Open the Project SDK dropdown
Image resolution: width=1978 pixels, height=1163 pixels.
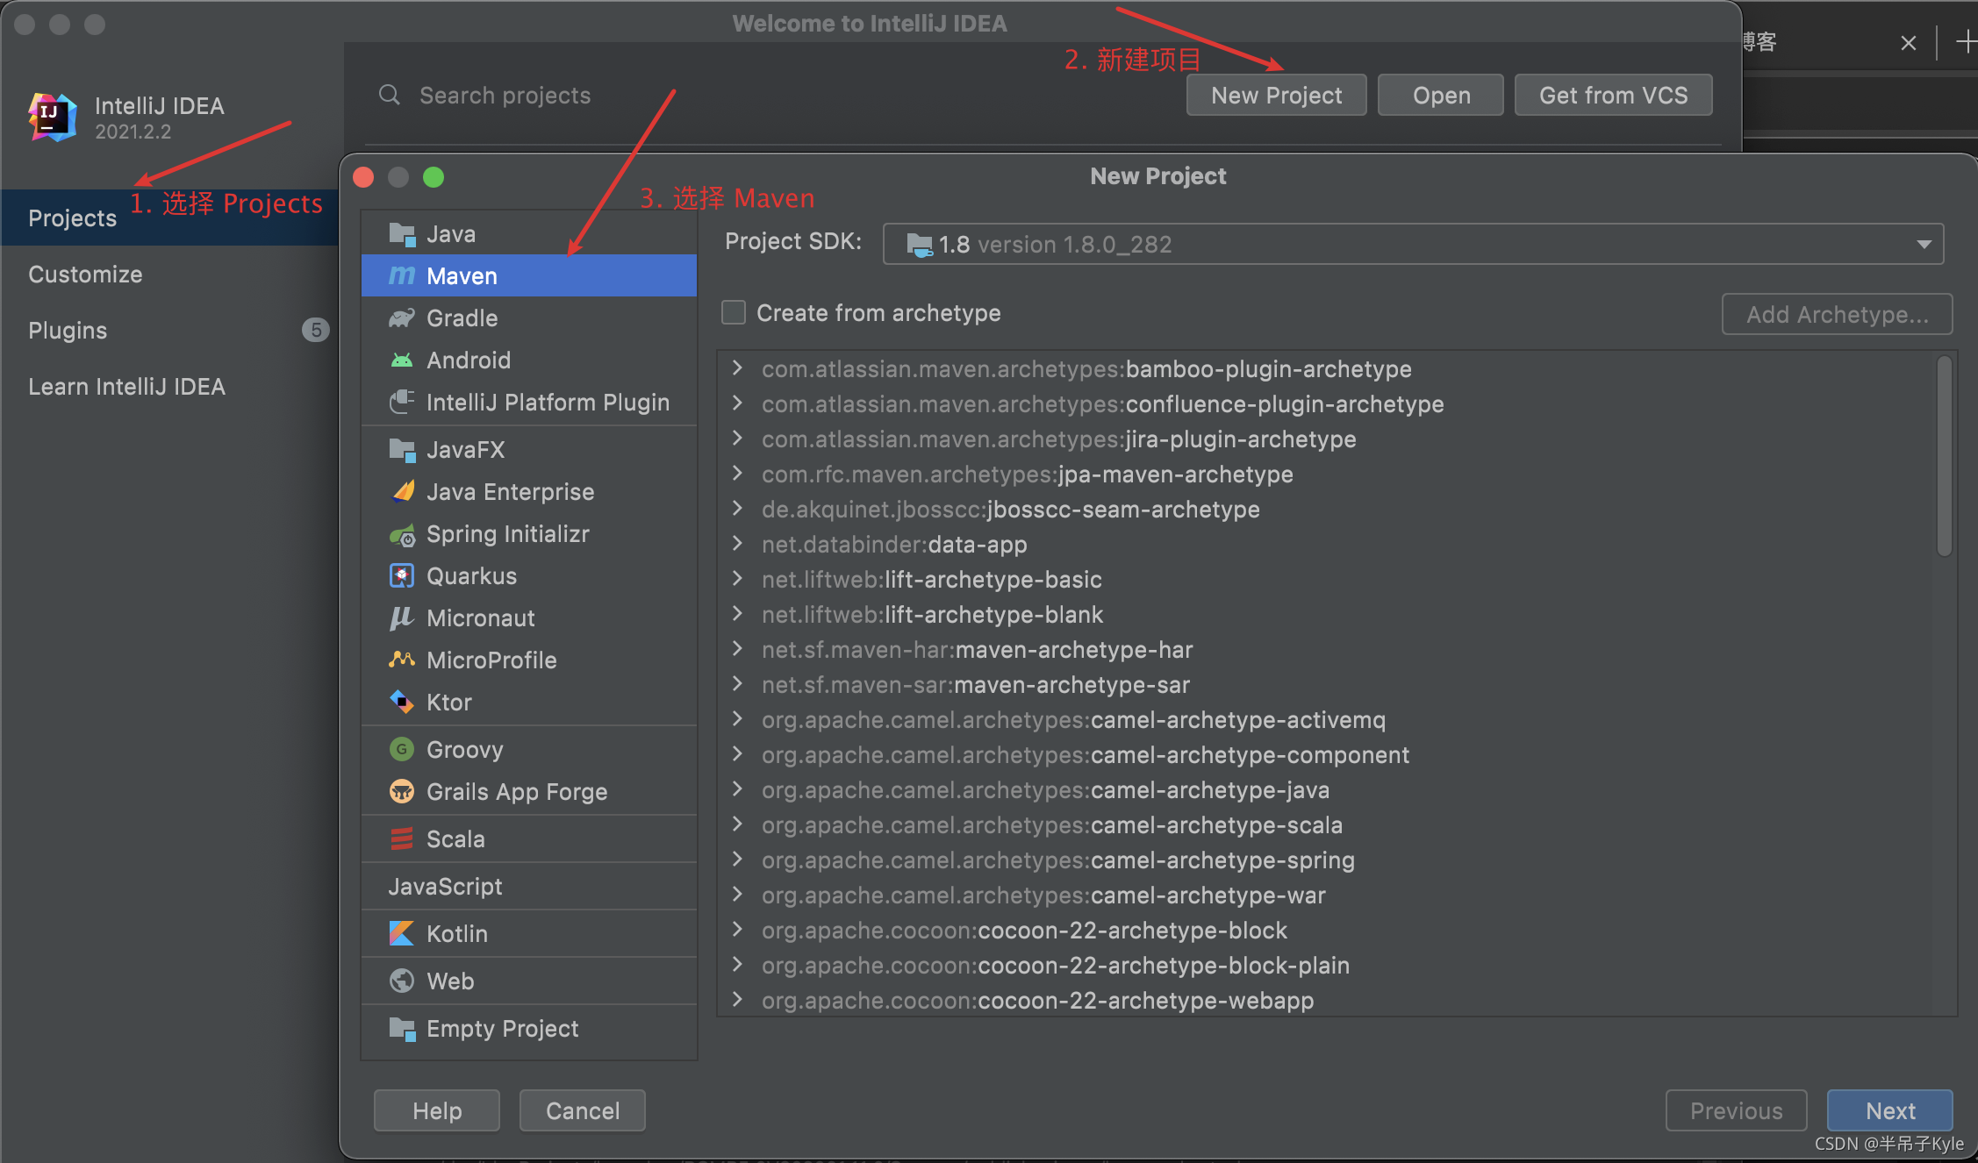coord(1924,245)
